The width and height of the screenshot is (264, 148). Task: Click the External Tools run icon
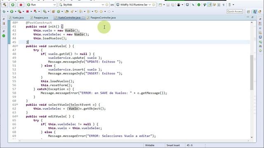45,12
